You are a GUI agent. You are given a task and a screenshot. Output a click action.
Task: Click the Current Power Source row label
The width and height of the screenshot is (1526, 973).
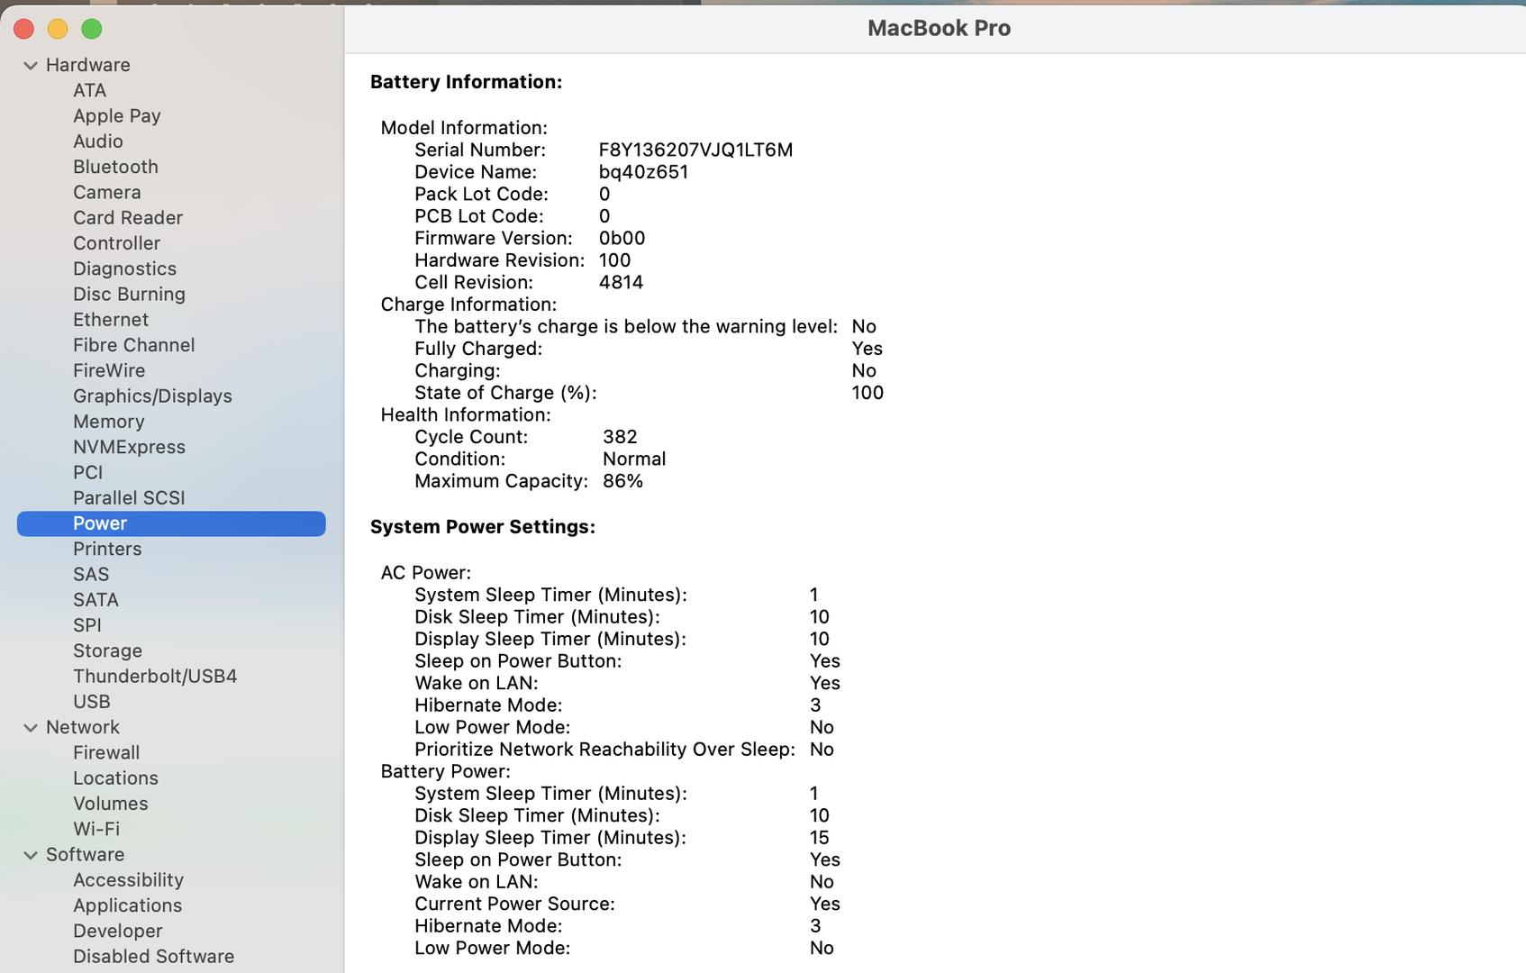pyautogui.click(x=514, y=904)
